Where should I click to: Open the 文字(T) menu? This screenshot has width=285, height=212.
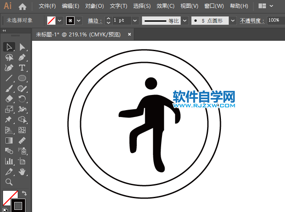(x=119, y=6)
